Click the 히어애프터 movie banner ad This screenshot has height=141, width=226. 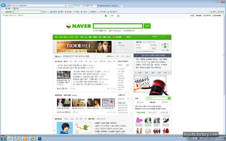tap(84, 47)
